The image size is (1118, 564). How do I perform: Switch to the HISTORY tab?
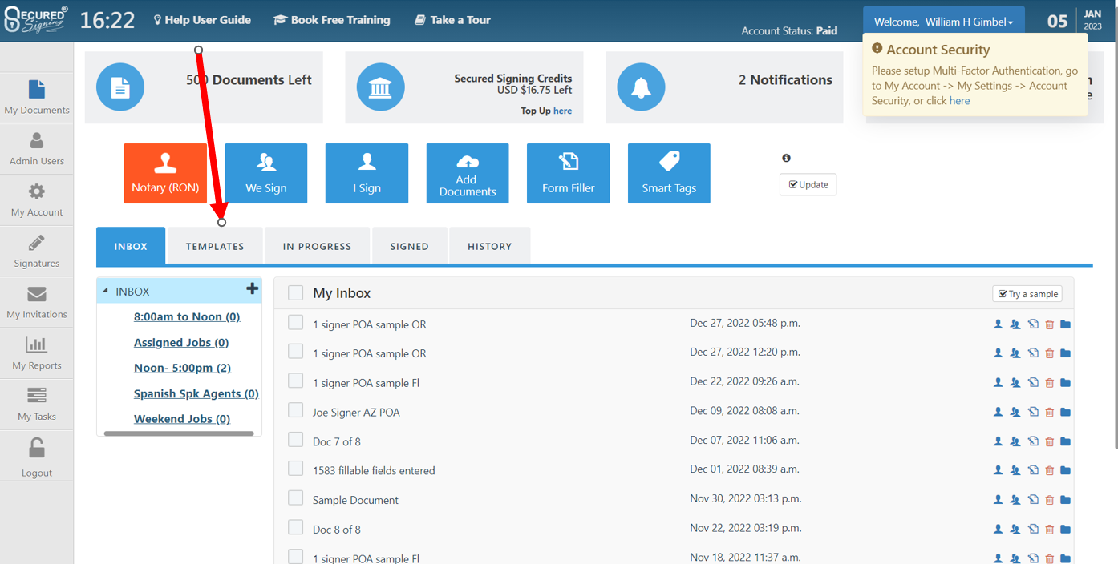(490, 246)
